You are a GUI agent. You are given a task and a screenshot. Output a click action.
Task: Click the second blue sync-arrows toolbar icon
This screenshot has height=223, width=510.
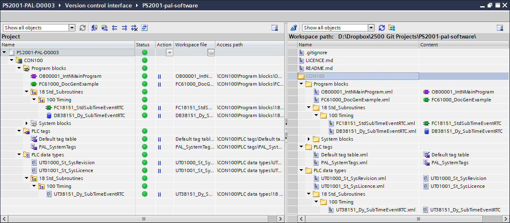104,28
